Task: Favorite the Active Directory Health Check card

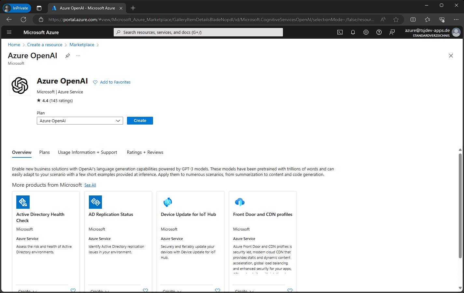Action: [73, 290]
